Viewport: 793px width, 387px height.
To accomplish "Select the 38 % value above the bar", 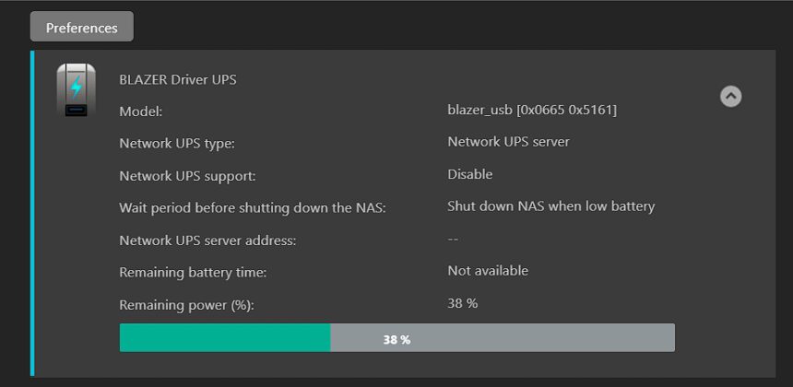I will [x=463, y=303].
